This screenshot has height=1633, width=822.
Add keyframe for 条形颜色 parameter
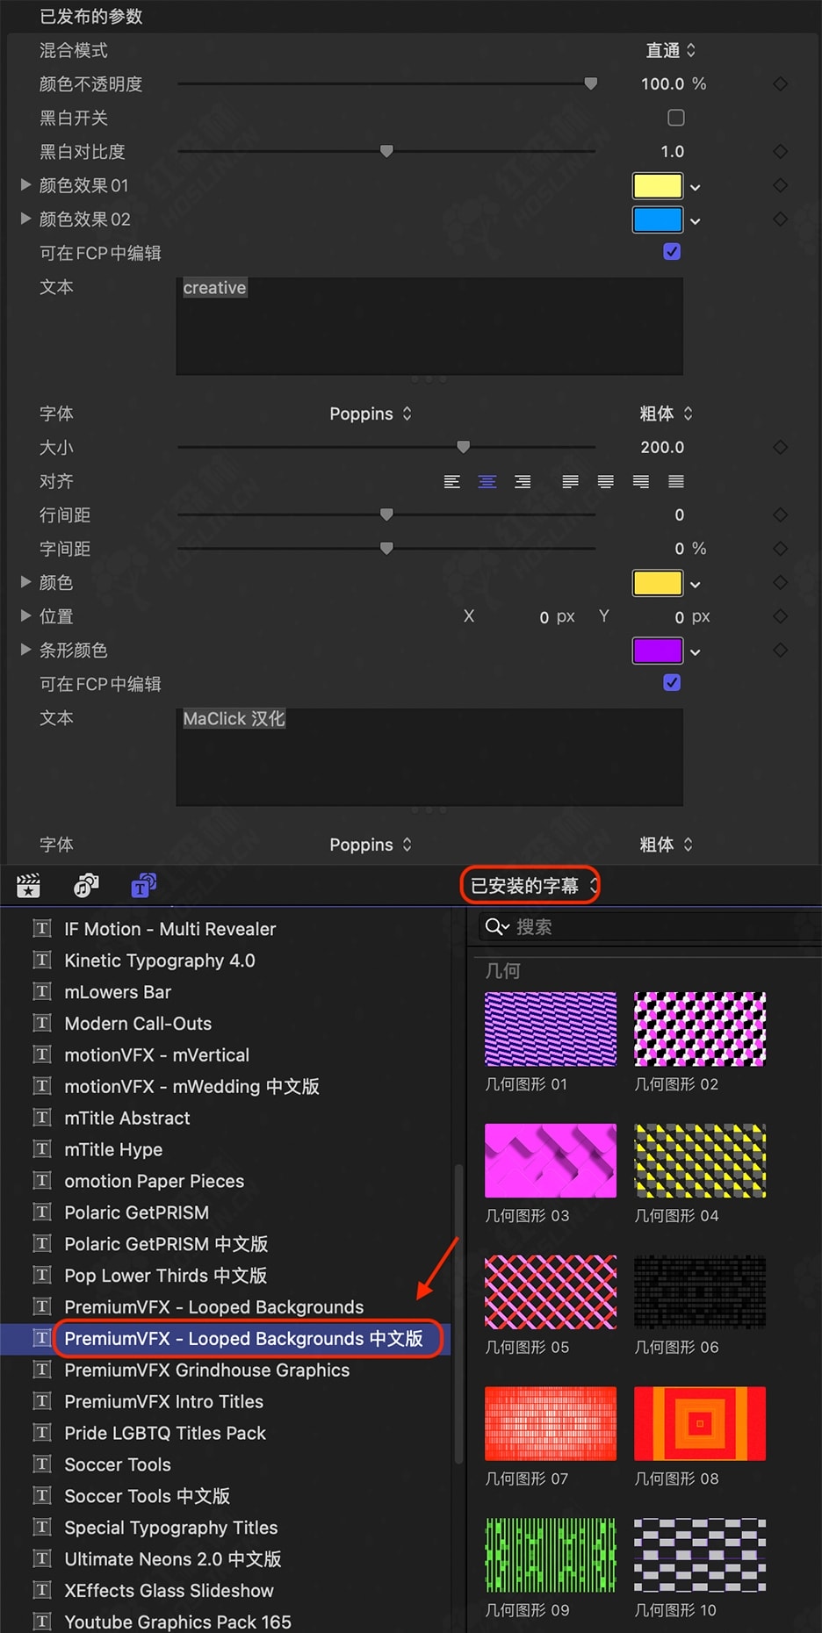point(780,650)
